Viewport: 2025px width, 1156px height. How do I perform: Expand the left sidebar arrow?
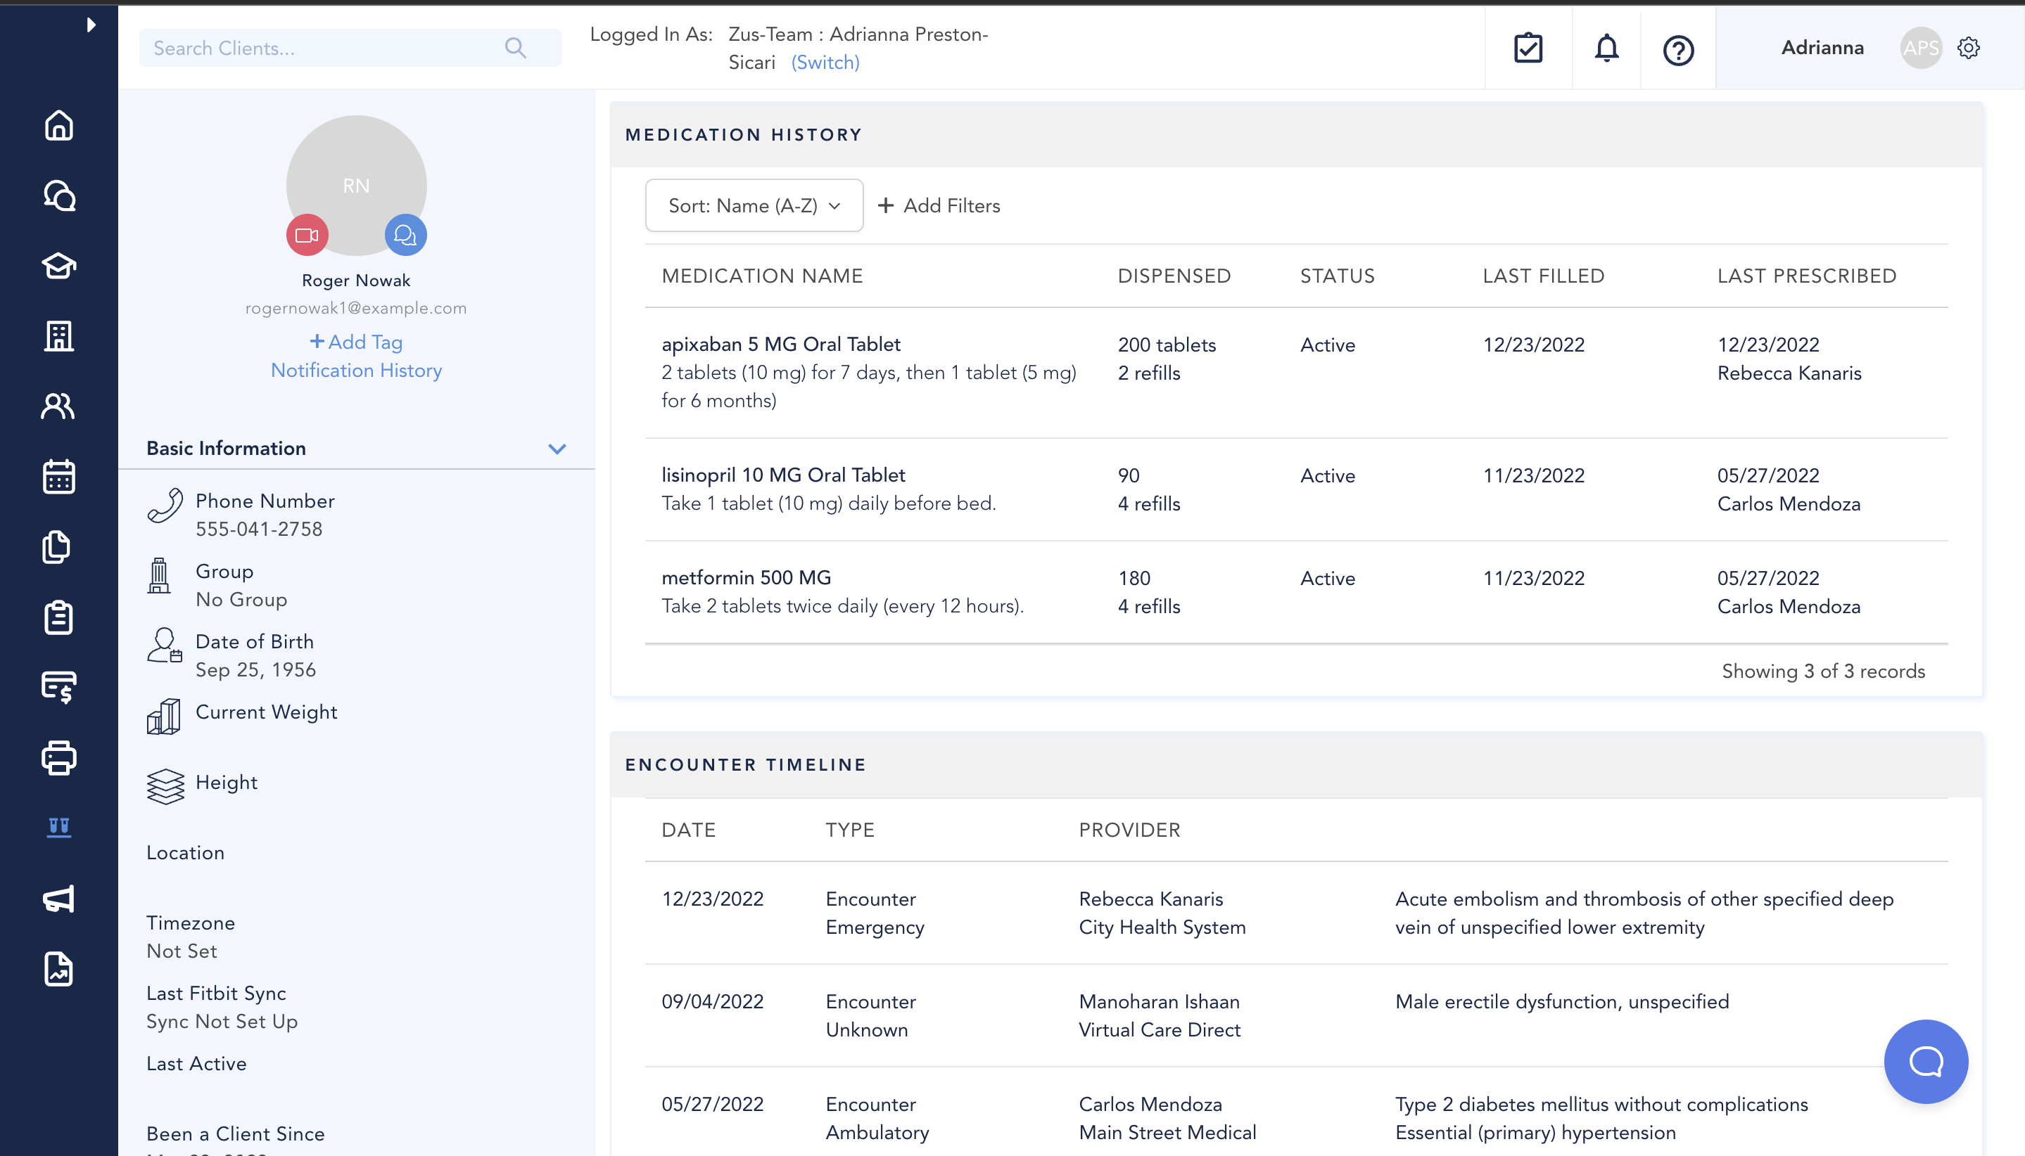pyautogui.click(x=91, y=25)
